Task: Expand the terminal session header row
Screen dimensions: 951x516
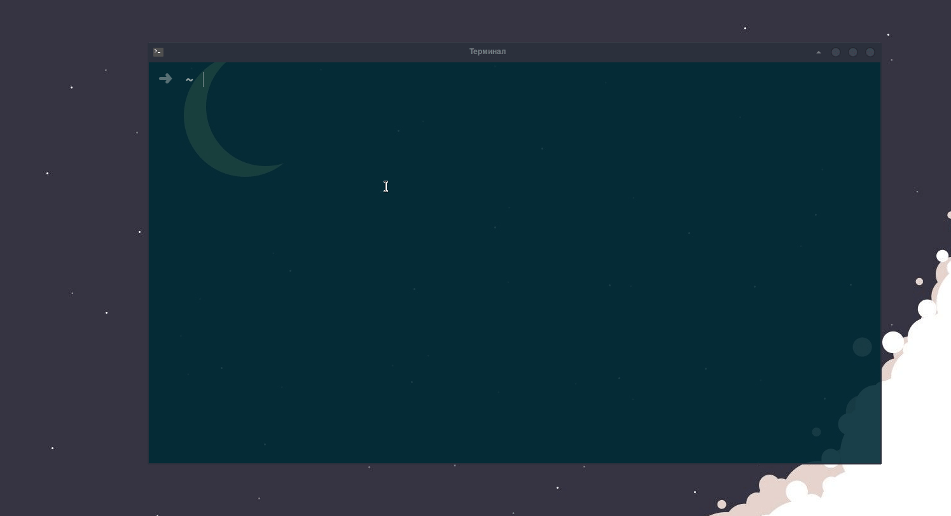Action: (x=488, y=52)
